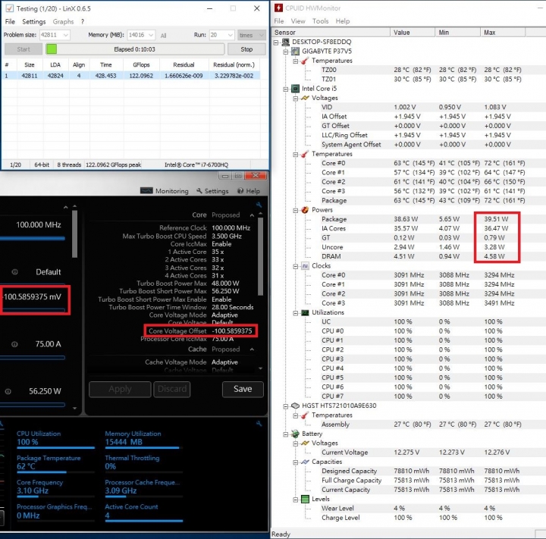Click the Residual (norm.) column header
Image resolution: width=546 pixels, height=539 pixels.
click(234, 64)
